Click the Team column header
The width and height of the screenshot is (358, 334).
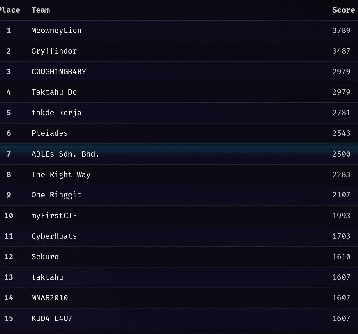(x=40, y=10)
